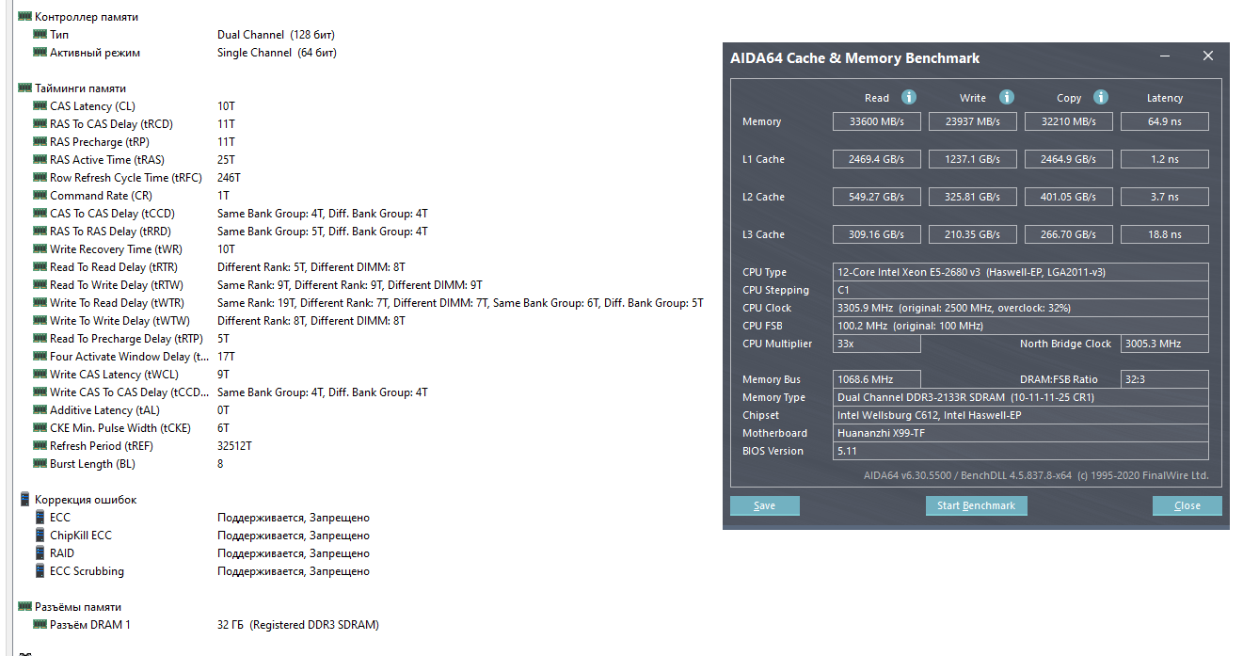This screenshot has width=1243, height=656.
Task: Click the North Bridge Clock value 3005.3 MHz
Action: click(1165, 344)
